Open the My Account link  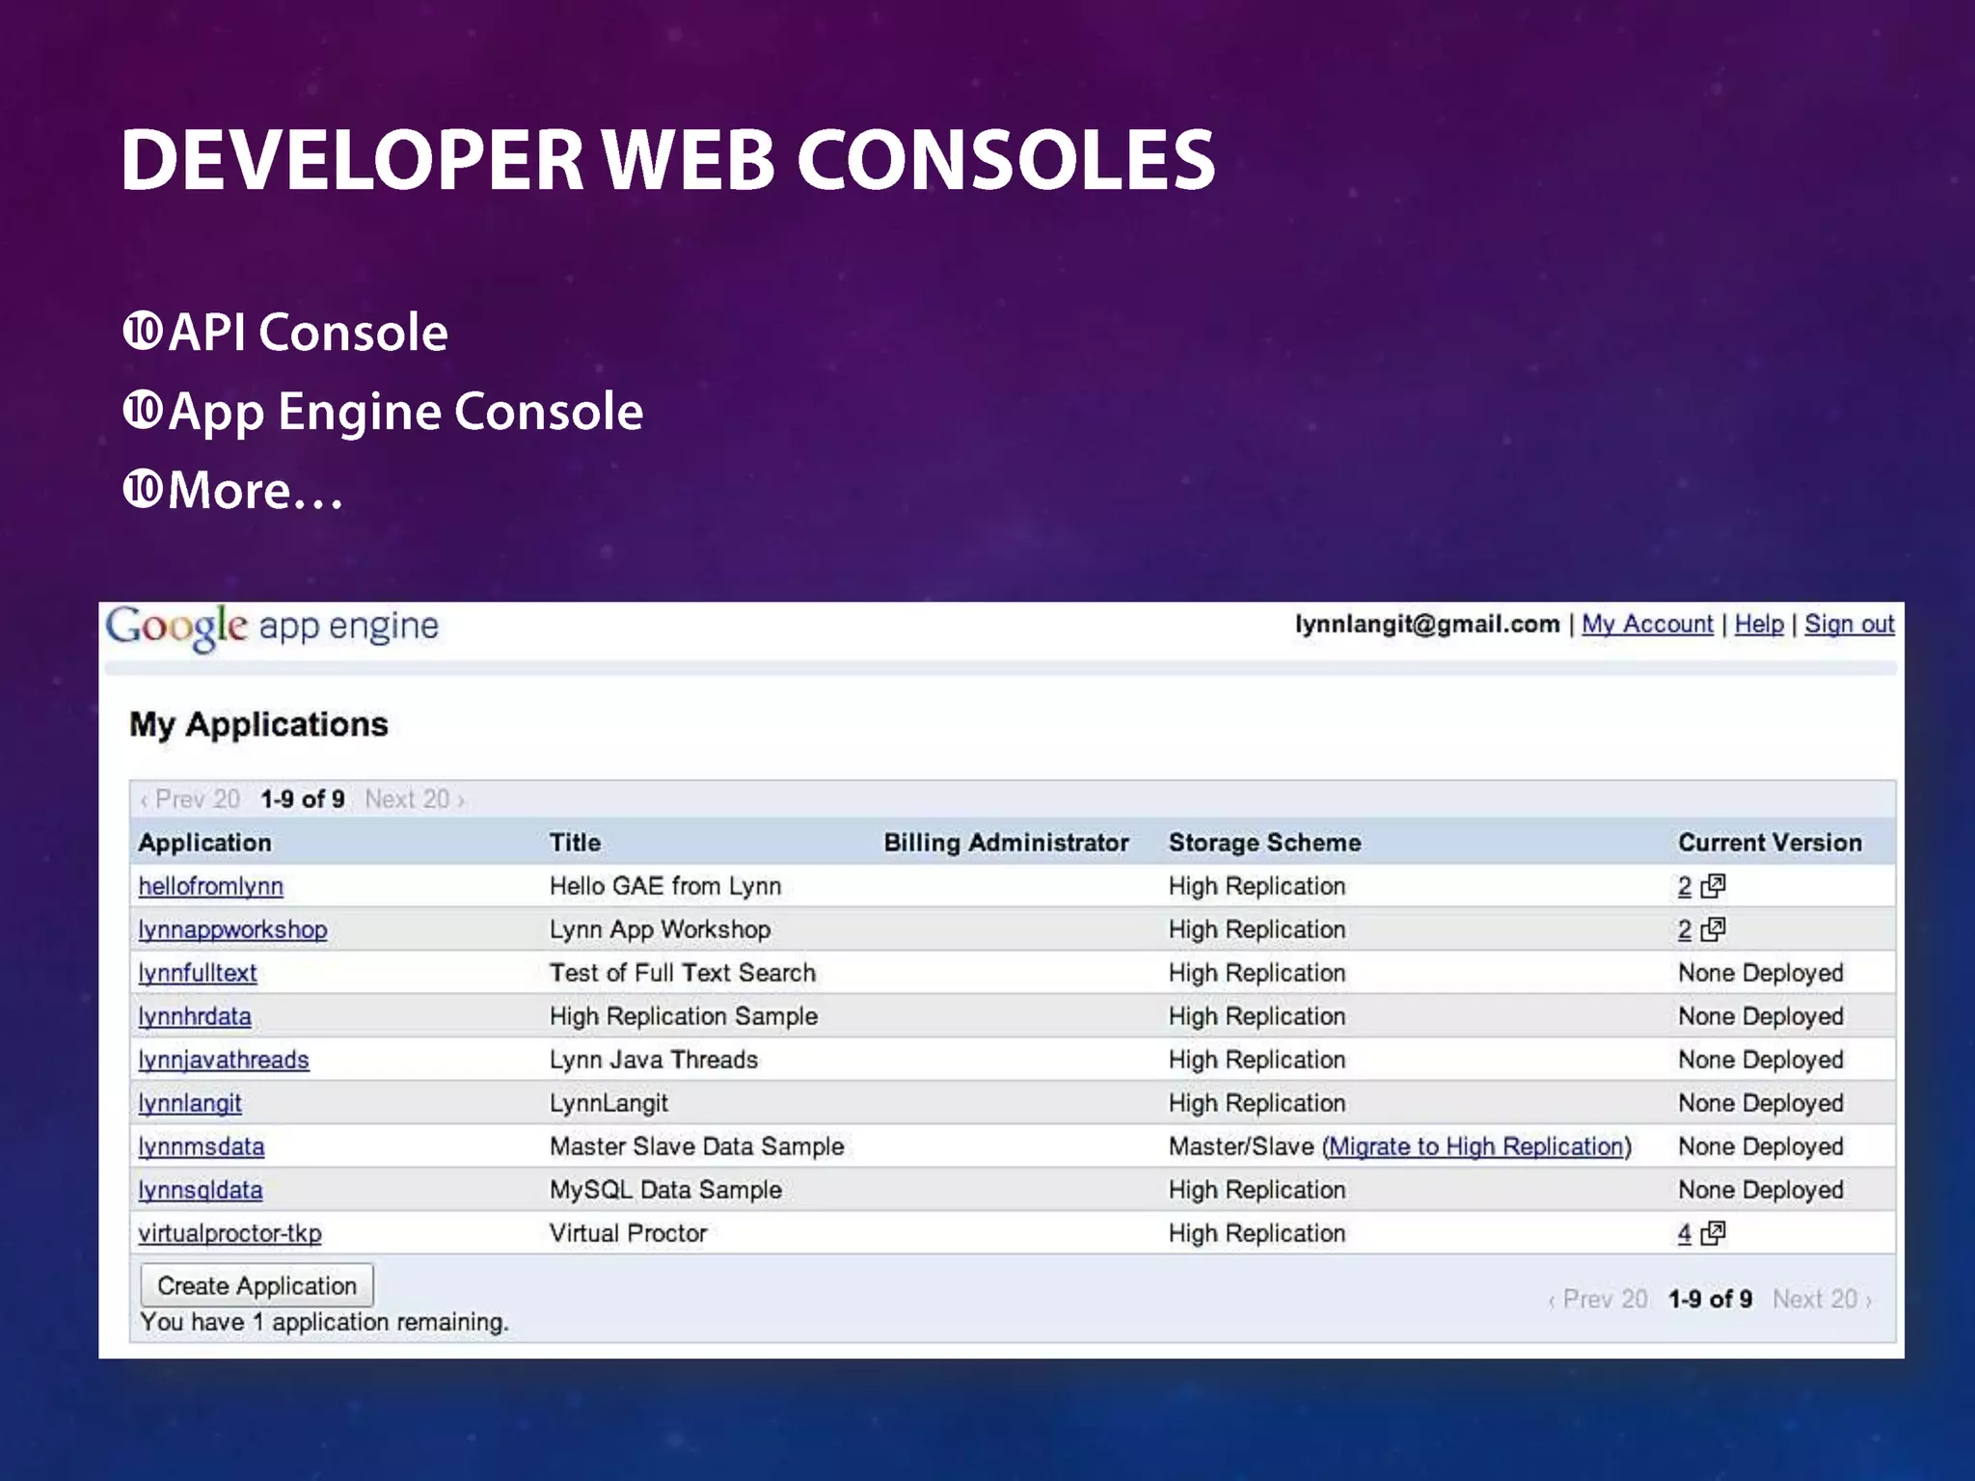[1647, 624]
